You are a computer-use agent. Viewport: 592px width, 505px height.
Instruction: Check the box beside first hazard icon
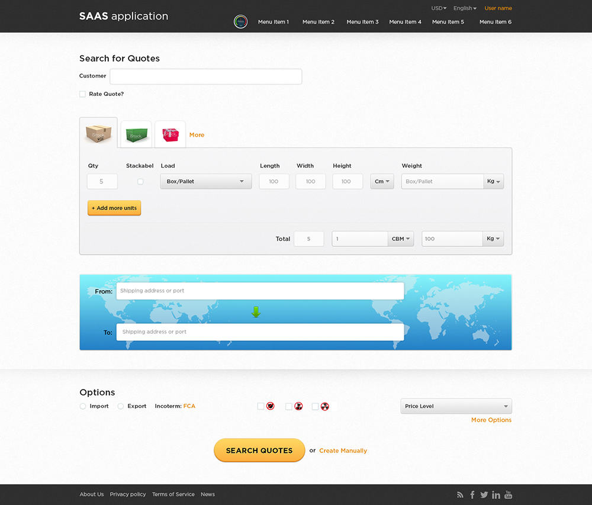click(x=260, y=406)
